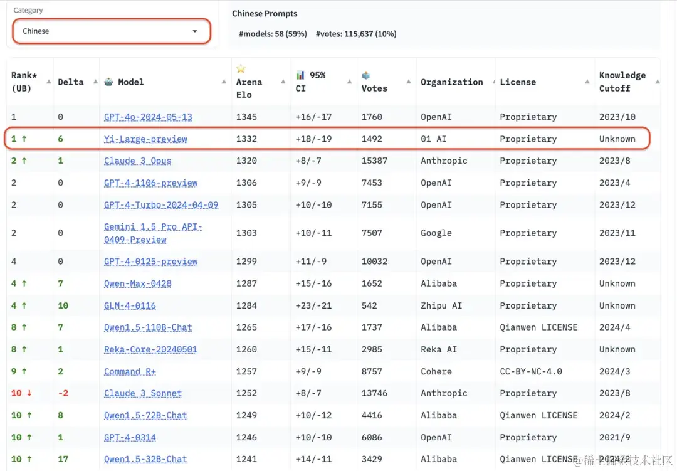Click the votes value 15387
The width and height of the screenshot is (677, 471).
coord(374,161)
